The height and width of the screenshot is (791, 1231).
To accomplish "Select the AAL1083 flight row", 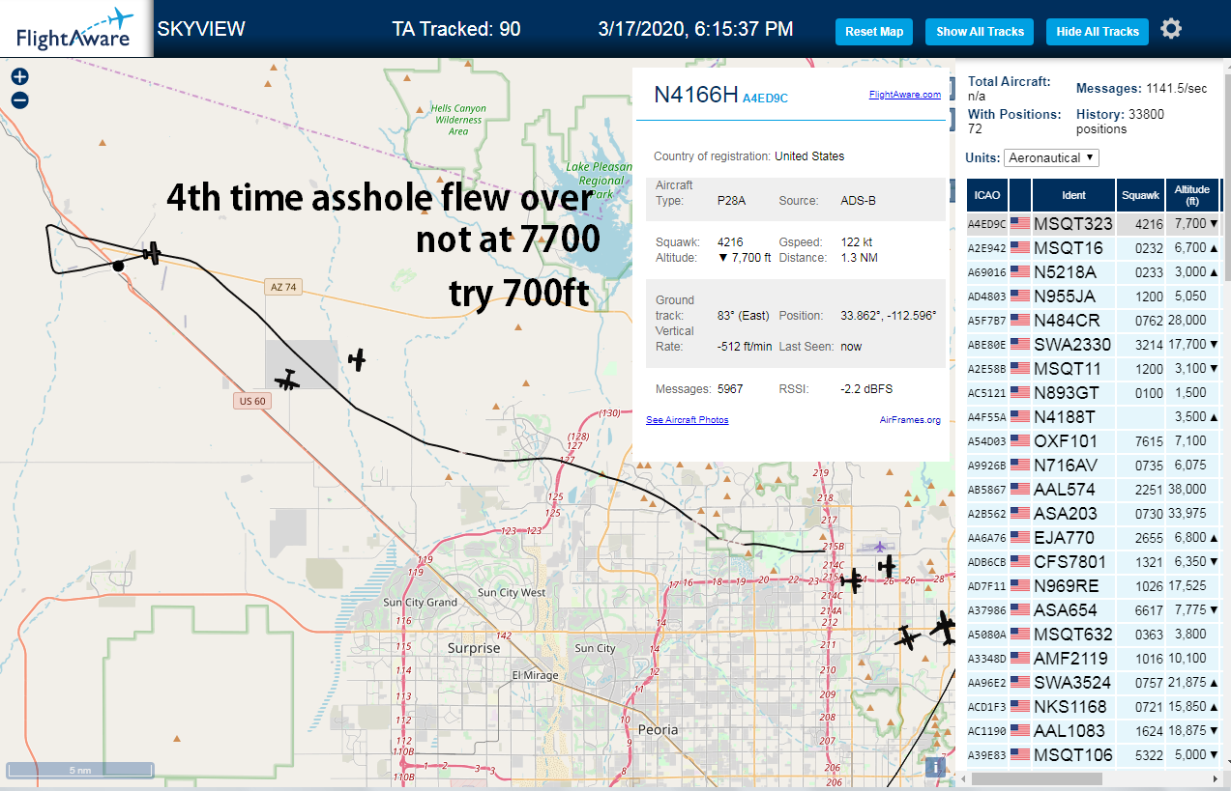I will coord(1093,730).
